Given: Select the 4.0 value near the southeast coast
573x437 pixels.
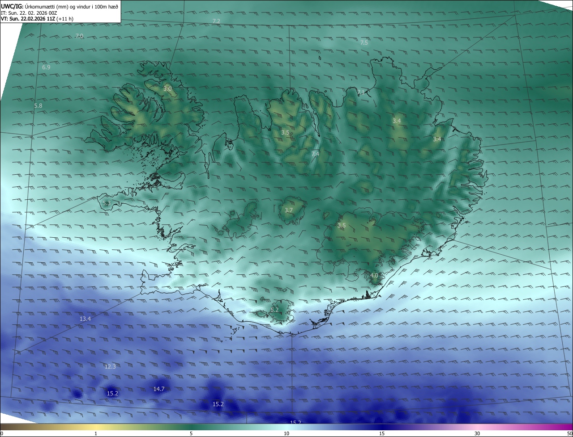Looking at the screenshot, I should click(x=374, y=275).
